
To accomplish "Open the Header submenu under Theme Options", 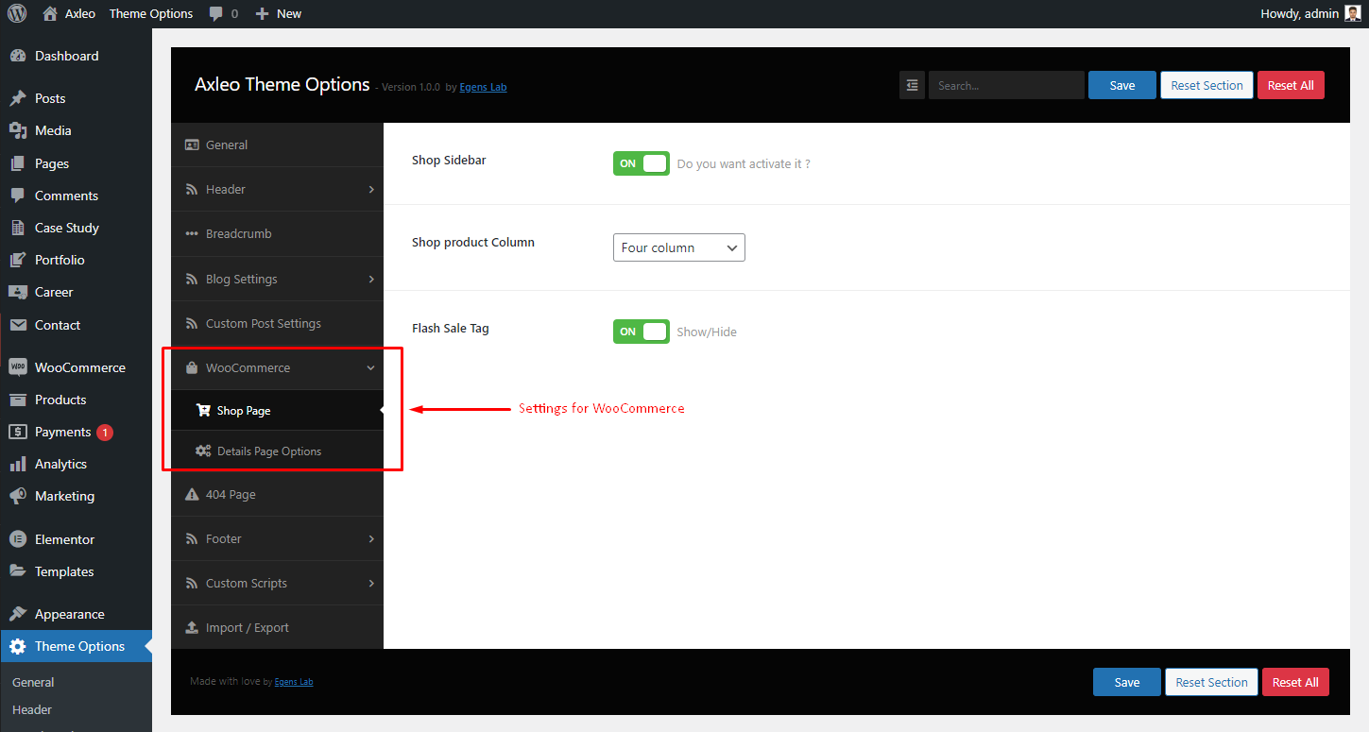I will (32, 709).
